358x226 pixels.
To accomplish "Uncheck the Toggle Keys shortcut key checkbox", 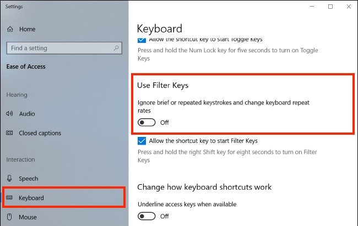I will click(x=142, y=40).
